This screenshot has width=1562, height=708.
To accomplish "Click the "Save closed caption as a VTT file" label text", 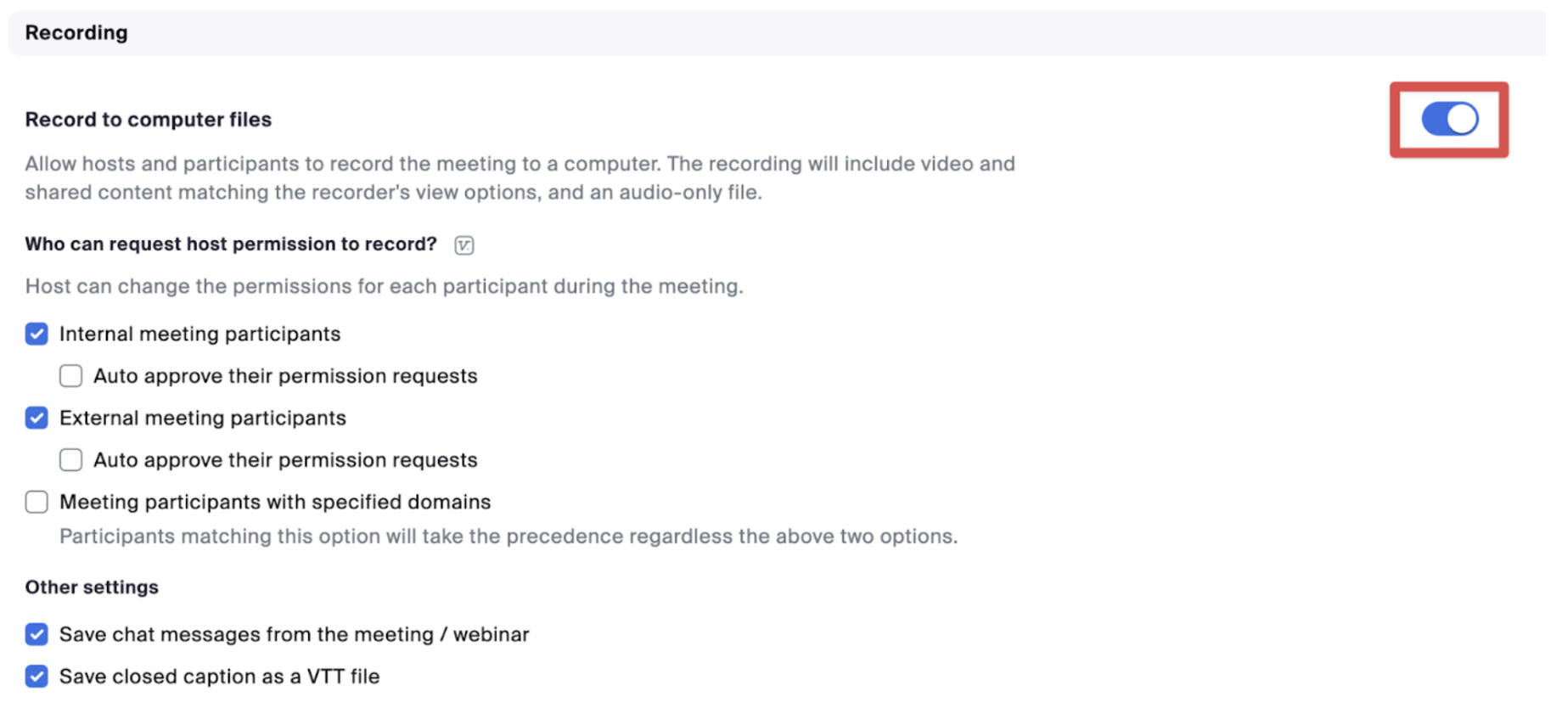I will click(219, 677).
